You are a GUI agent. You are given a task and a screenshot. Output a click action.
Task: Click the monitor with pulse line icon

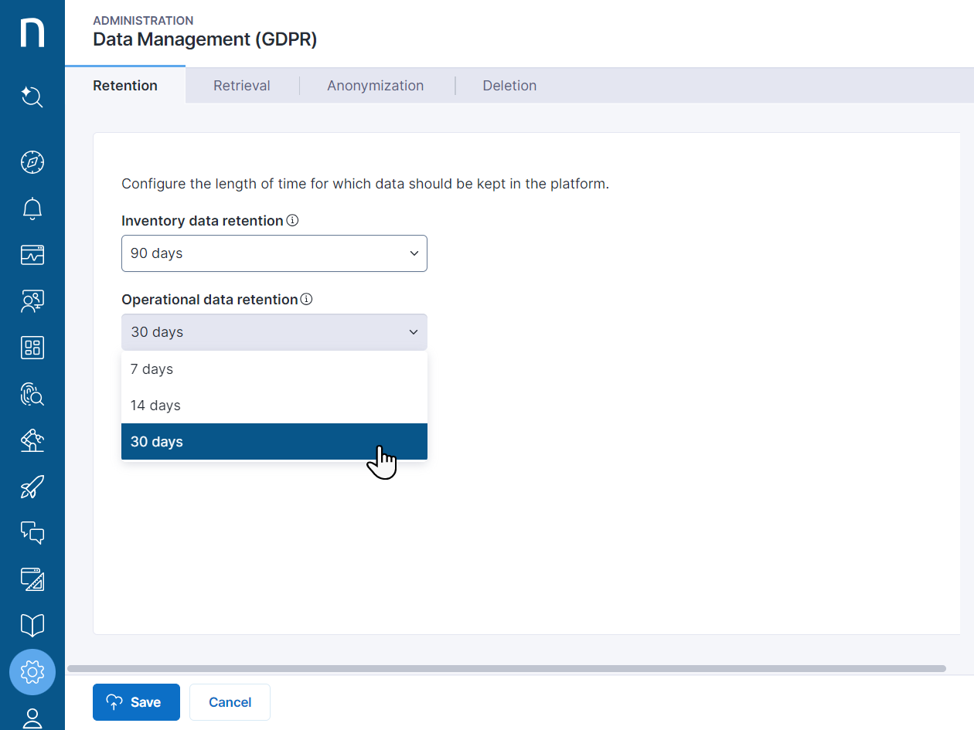pos(32,255)
